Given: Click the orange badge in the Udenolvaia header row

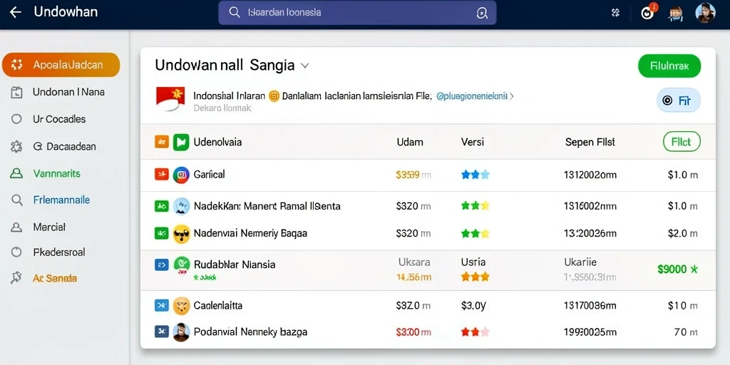Looking at the screenshot, I should tap(162, 142).
